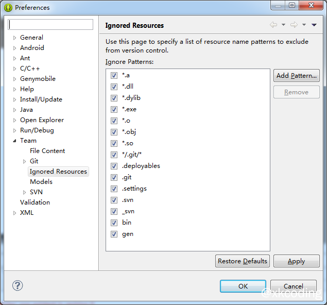Image resolution: width=327 pixels, height=305 pixels.
Task: Open the Models preference page
Action: [x=41, y=182]
